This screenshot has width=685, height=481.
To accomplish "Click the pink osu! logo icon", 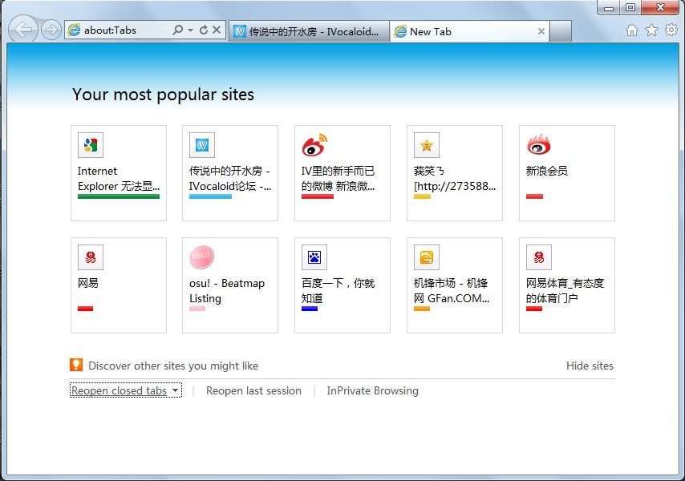I will point(202,257).
